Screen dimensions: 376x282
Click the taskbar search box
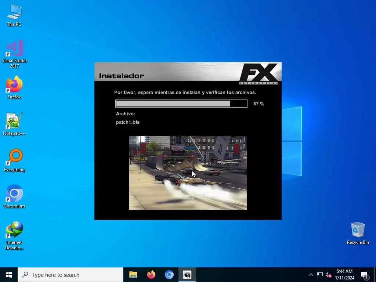[x=70, y=275]
